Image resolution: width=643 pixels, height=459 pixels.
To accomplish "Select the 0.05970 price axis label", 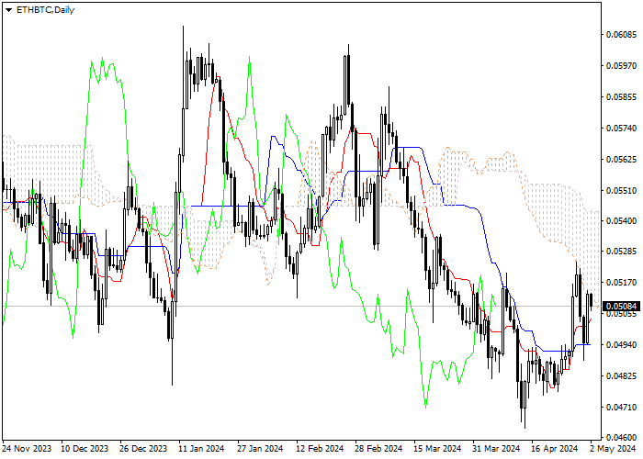I will coord(621,65).
